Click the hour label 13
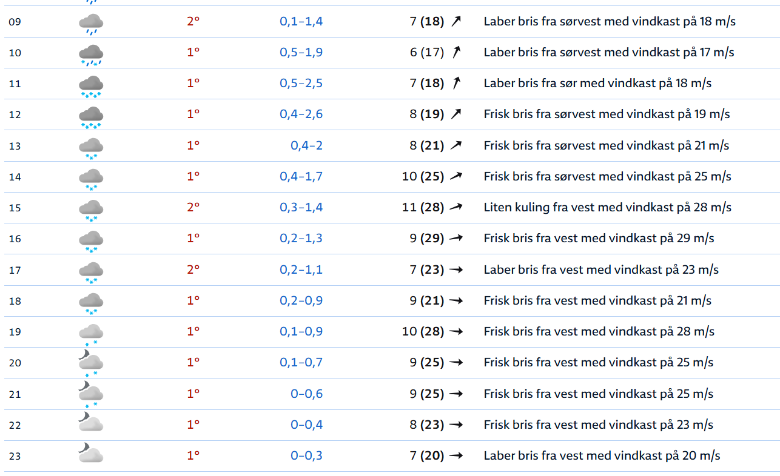780x476 pixels. tap(15, 146)
